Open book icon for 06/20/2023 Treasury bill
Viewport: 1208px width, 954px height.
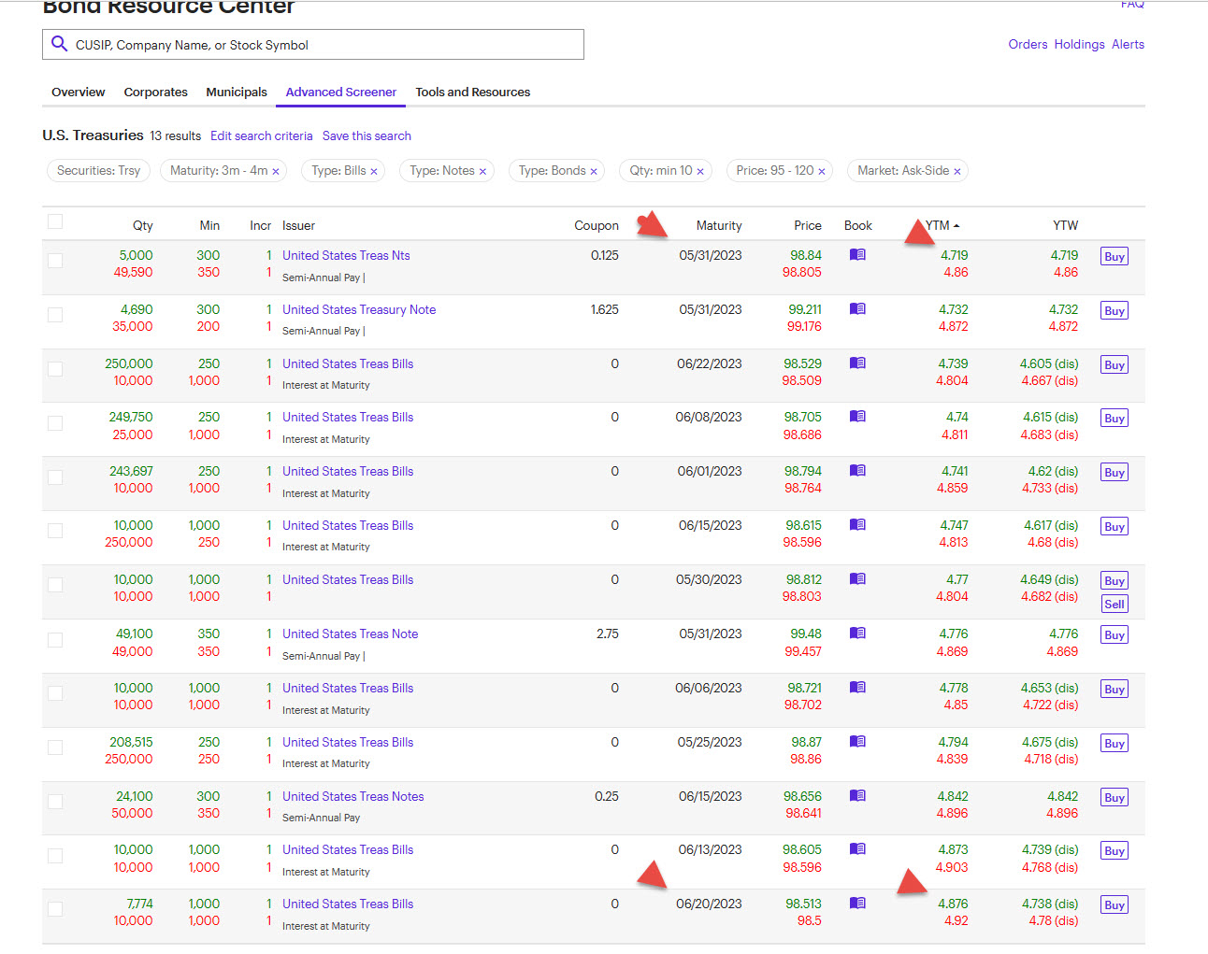point(856,904)
